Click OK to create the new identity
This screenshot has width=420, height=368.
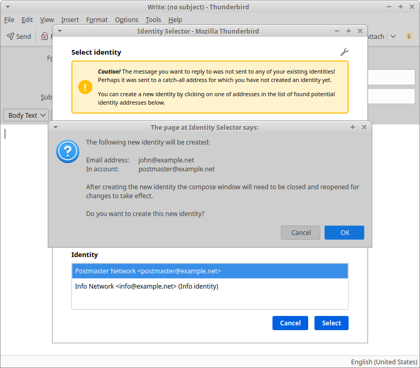[344, 232]
